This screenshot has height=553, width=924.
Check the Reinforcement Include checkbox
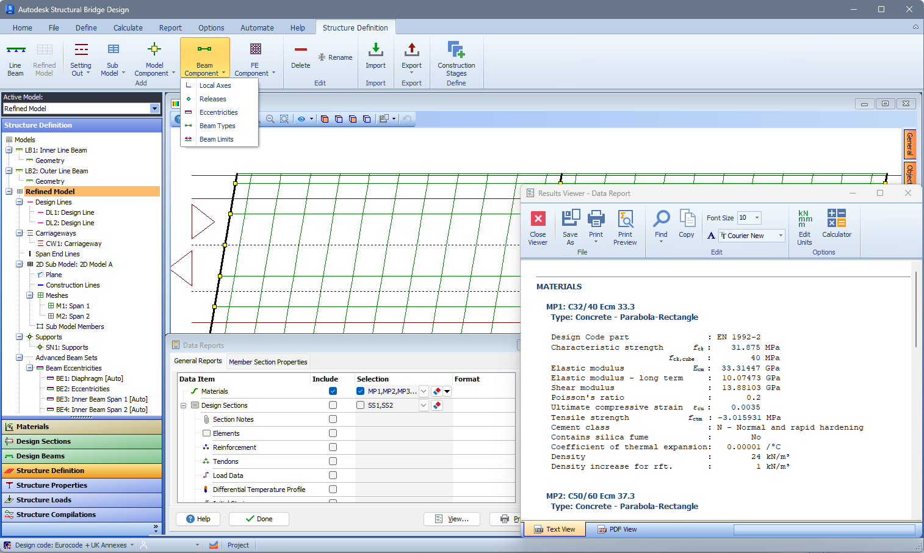pyautogui.click(x=333, y=447)
